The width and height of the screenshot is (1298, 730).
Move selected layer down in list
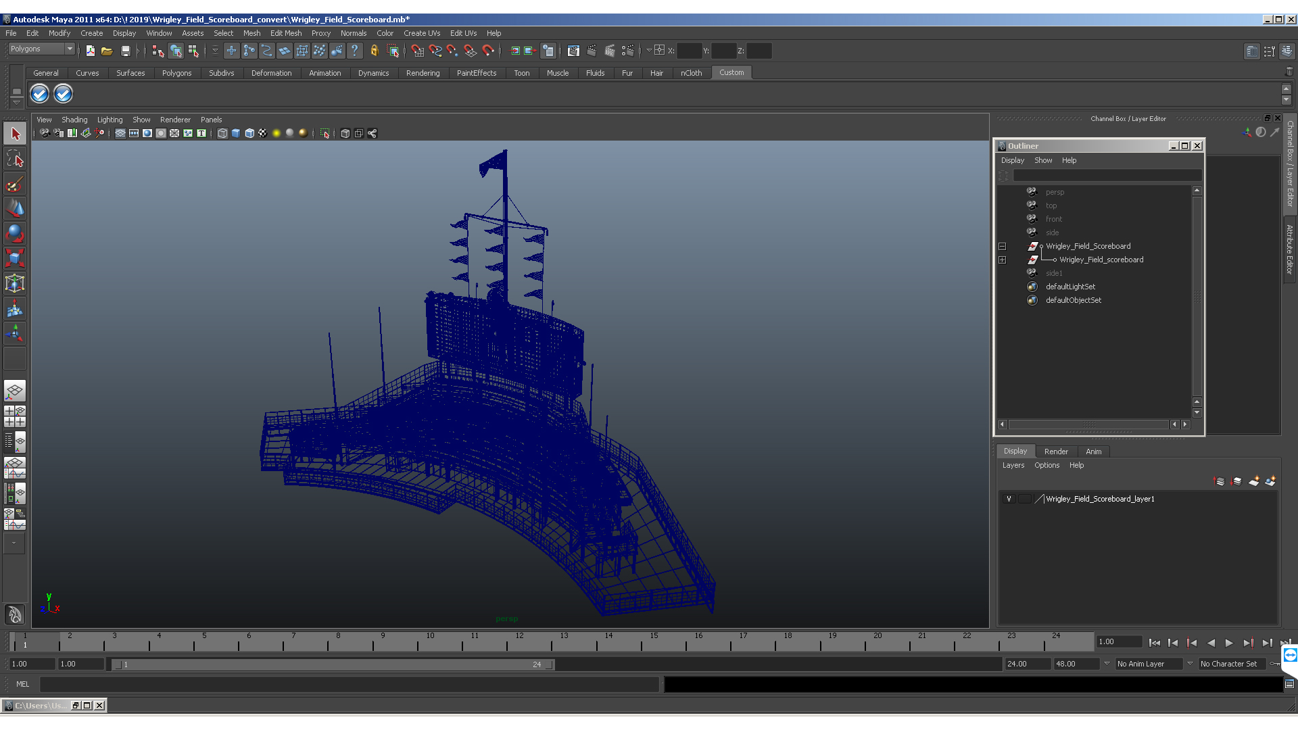pyautogui.click(x=1236, y=481)
